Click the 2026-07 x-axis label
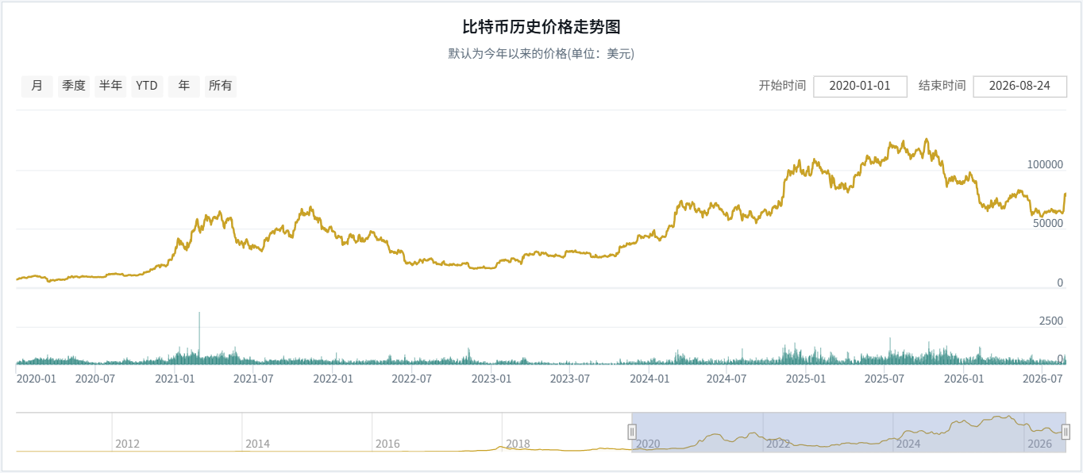Screen dimensions: 1083x473 pyautogui.click(x=1043, y=379)
